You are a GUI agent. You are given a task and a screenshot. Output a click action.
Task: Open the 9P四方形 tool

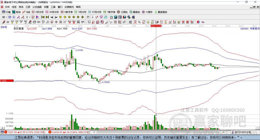(x=52, y=12)
